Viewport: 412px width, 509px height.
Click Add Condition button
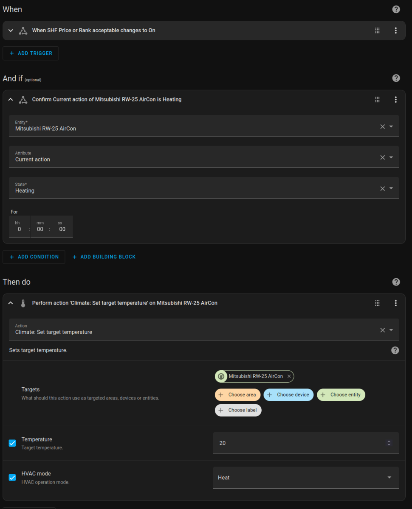click(x=34, y=257)
